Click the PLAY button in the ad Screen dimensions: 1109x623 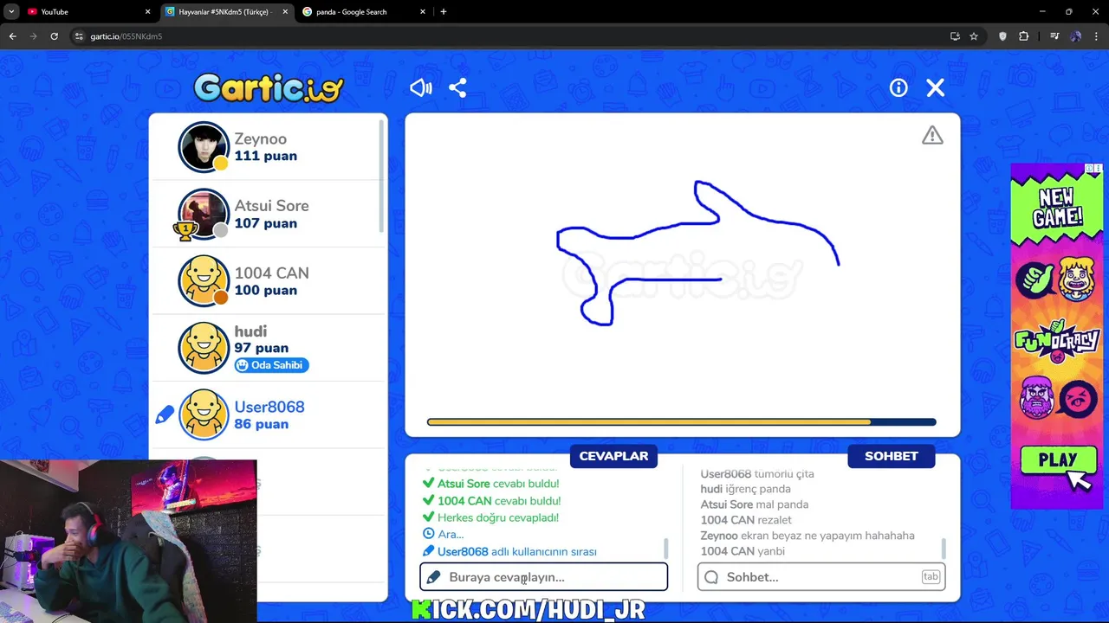(x=1058, y=460)
